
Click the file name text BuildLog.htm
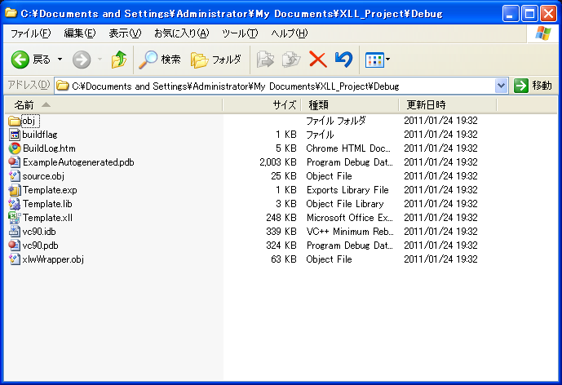click(x=49, y=148)
